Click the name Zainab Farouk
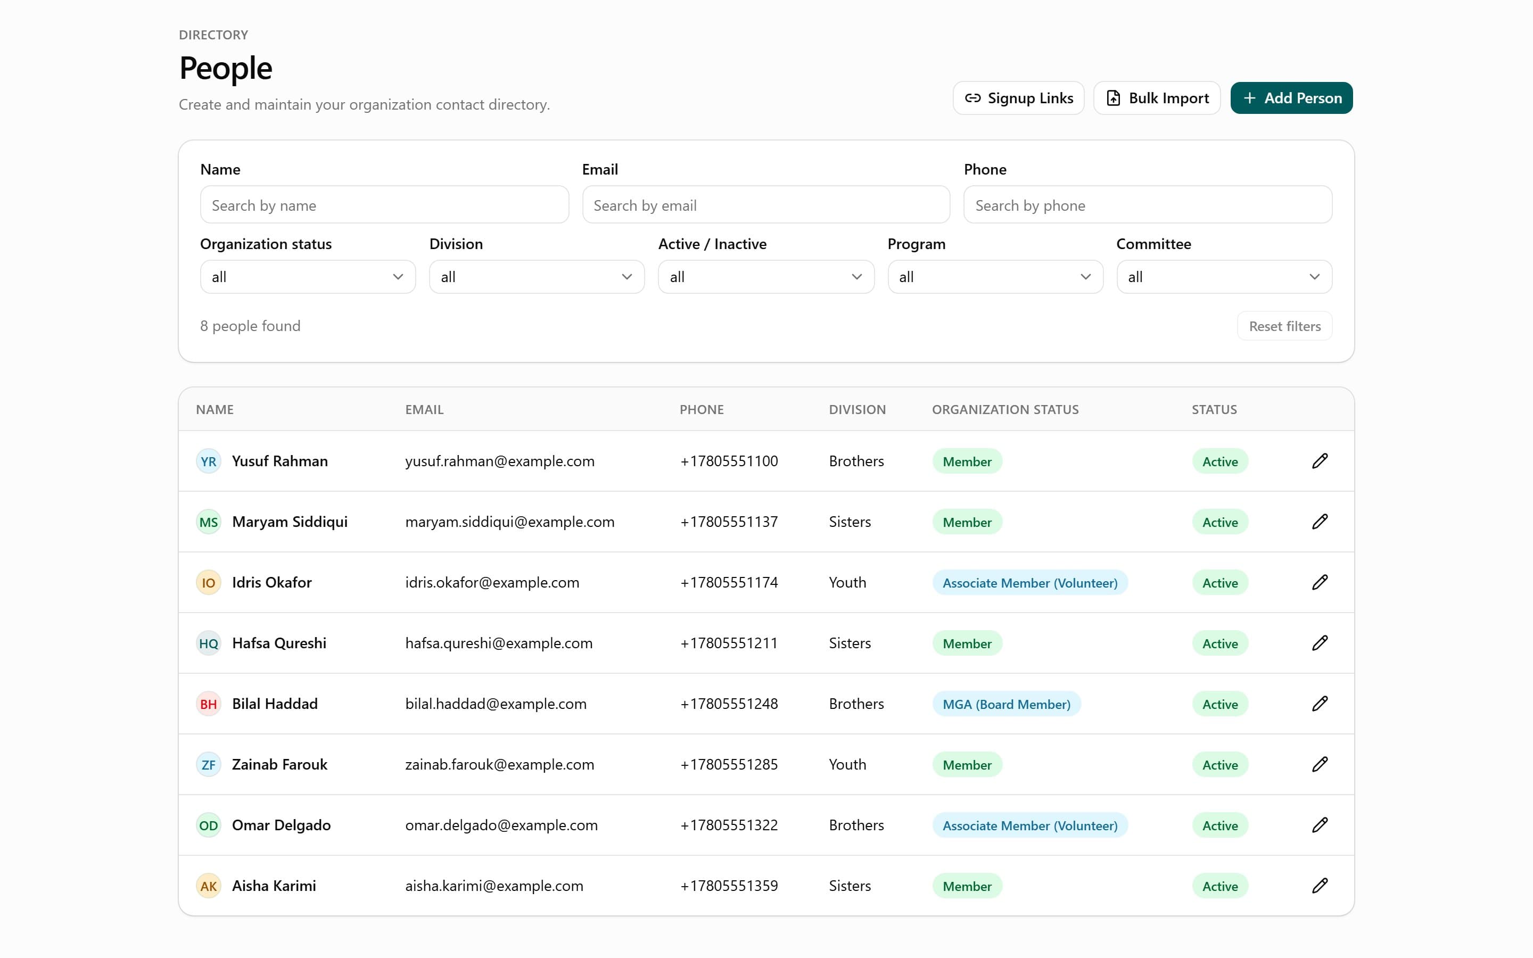 click(280, 765)
